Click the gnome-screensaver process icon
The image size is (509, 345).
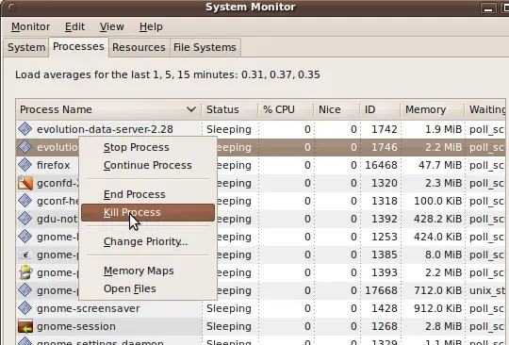25,308
